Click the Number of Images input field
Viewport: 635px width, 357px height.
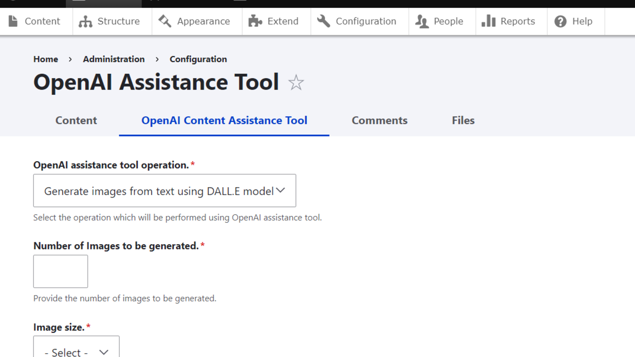(60, 271)
